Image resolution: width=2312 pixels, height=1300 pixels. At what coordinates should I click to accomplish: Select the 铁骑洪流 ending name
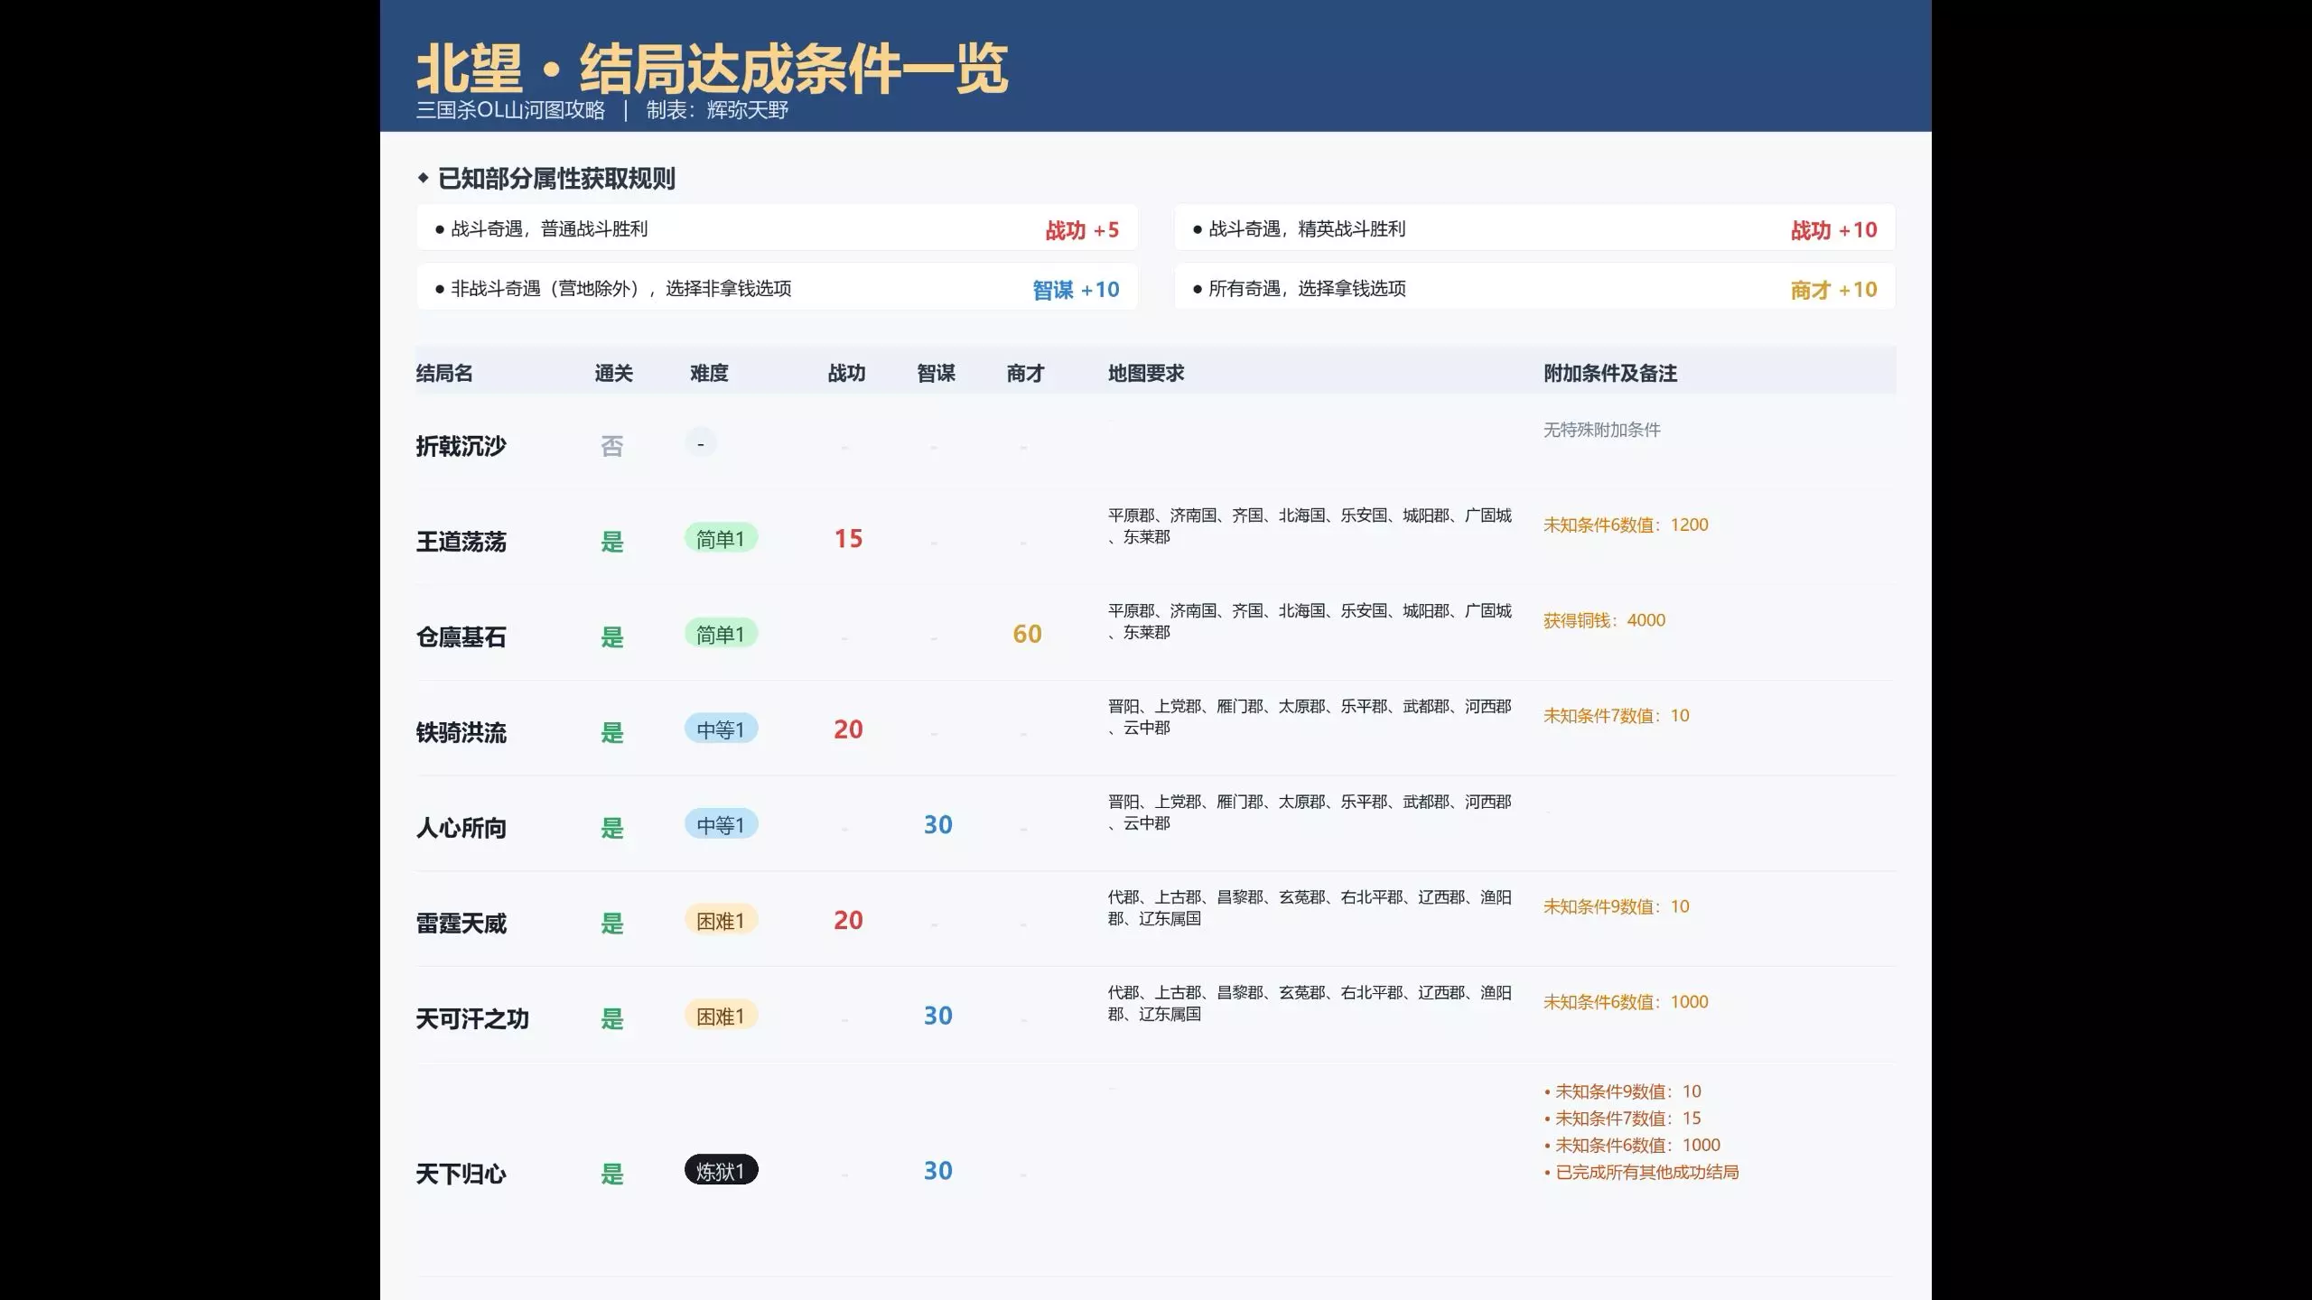pyautogui.click(x=461, y=732)
